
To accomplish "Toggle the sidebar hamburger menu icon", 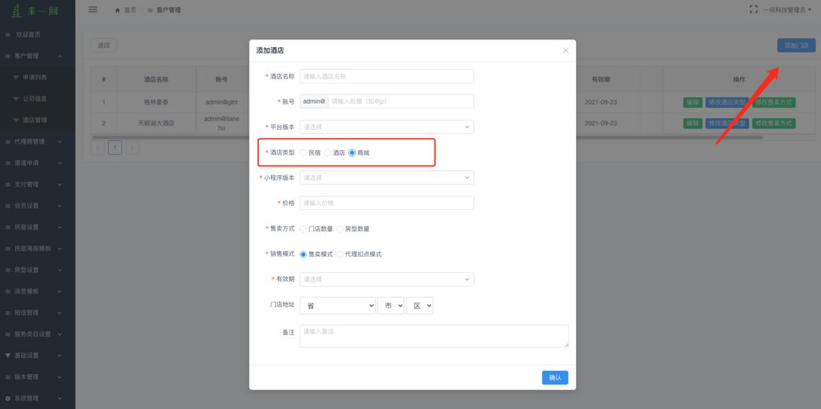I will (93, 10).
